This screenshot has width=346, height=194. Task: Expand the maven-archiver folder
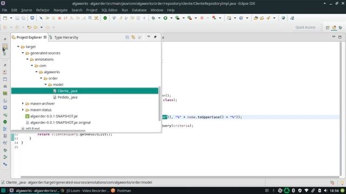23,103
